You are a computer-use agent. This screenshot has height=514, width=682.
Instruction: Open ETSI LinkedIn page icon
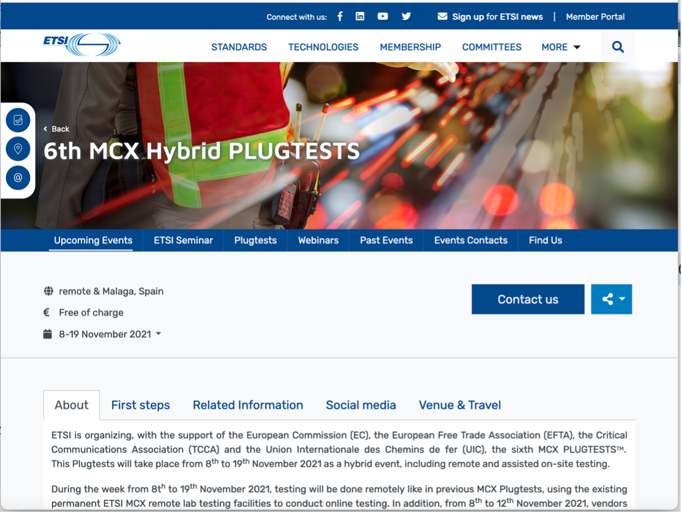tap(360, 16)
